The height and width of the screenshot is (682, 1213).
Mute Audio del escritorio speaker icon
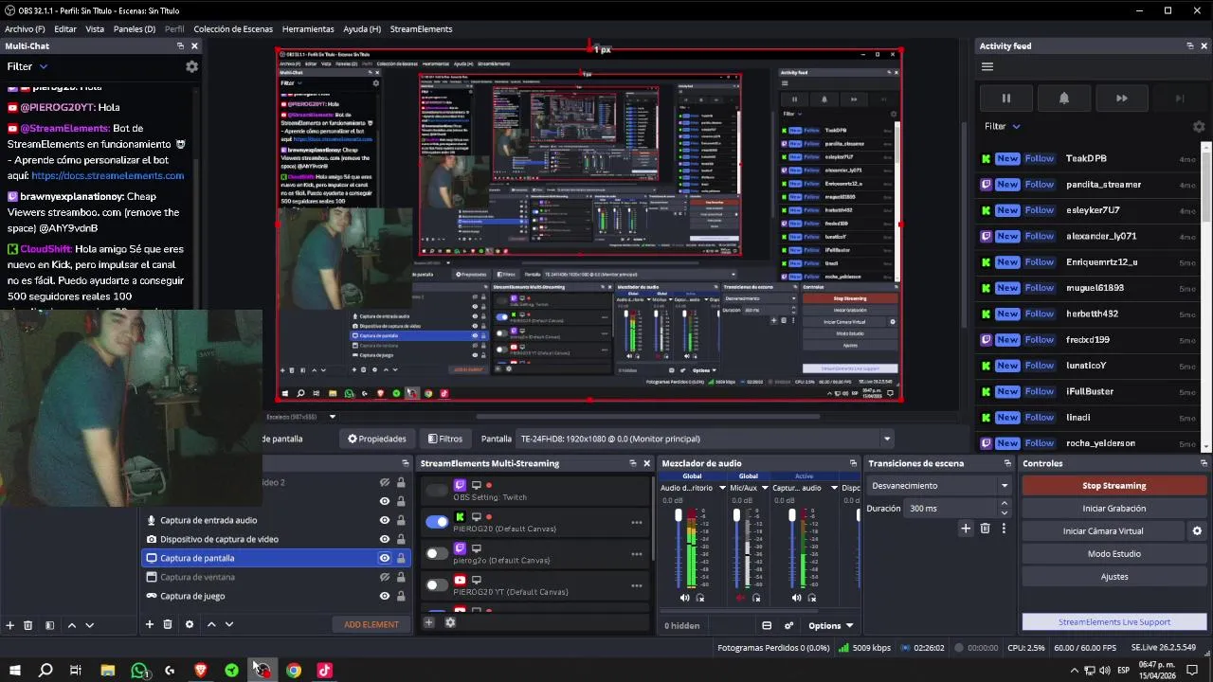[x=685, y=598]
